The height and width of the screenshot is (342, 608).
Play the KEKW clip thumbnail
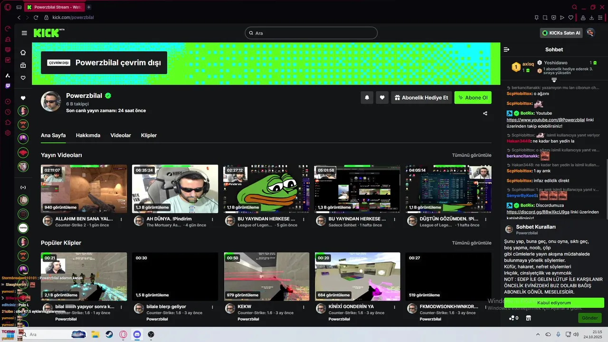[x=266, y=276]
